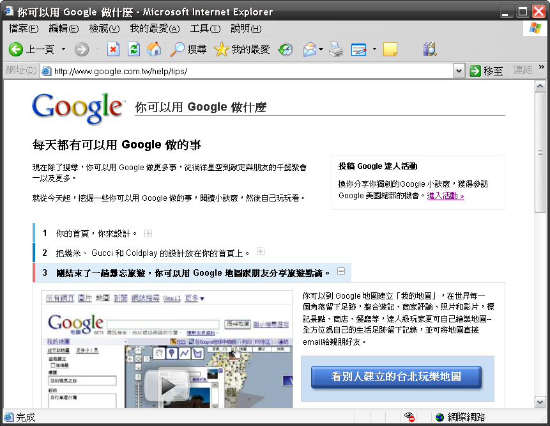Play the Google Maps demo video
550x426 pixels.
[x=167, y=386]
